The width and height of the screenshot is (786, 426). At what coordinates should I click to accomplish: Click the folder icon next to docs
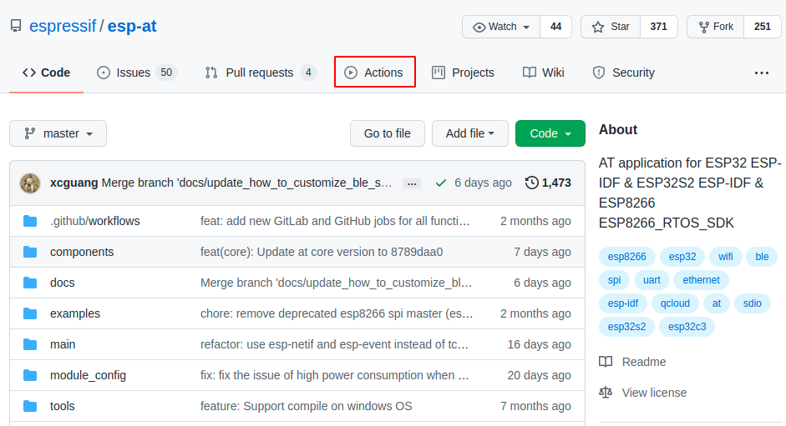point(31,283)
